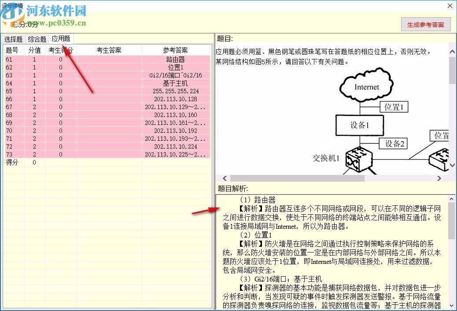
Task: Click the 设备1 box in the diagram
Action: point(360,125)
